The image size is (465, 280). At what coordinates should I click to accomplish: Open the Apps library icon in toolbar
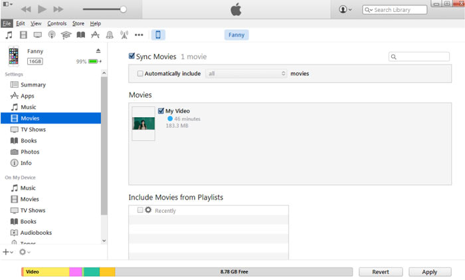point(95,35)
